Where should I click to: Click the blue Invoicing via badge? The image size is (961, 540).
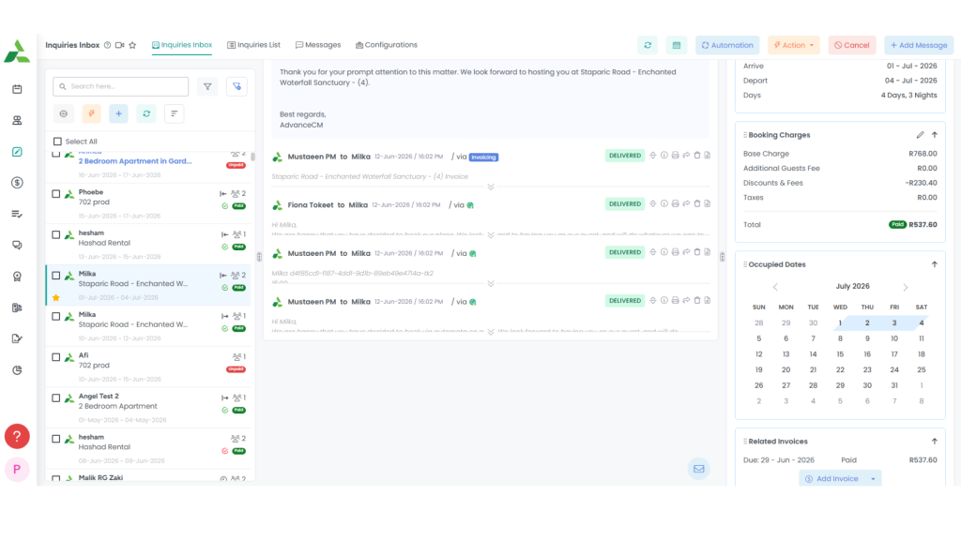tap(483, 157)
